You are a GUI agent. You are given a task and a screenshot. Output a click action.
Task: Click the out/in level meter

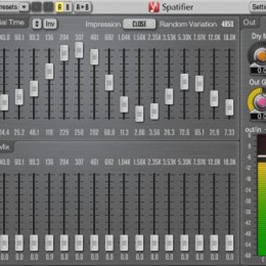coord(261,195)
